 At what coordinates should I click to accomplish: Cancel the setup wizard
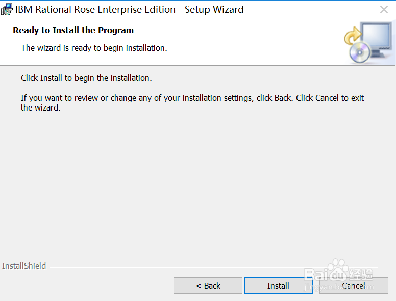tap(354, 286)
